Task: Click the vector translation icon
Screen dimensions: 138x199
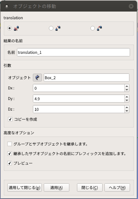Action: click(x=99, y=28)
